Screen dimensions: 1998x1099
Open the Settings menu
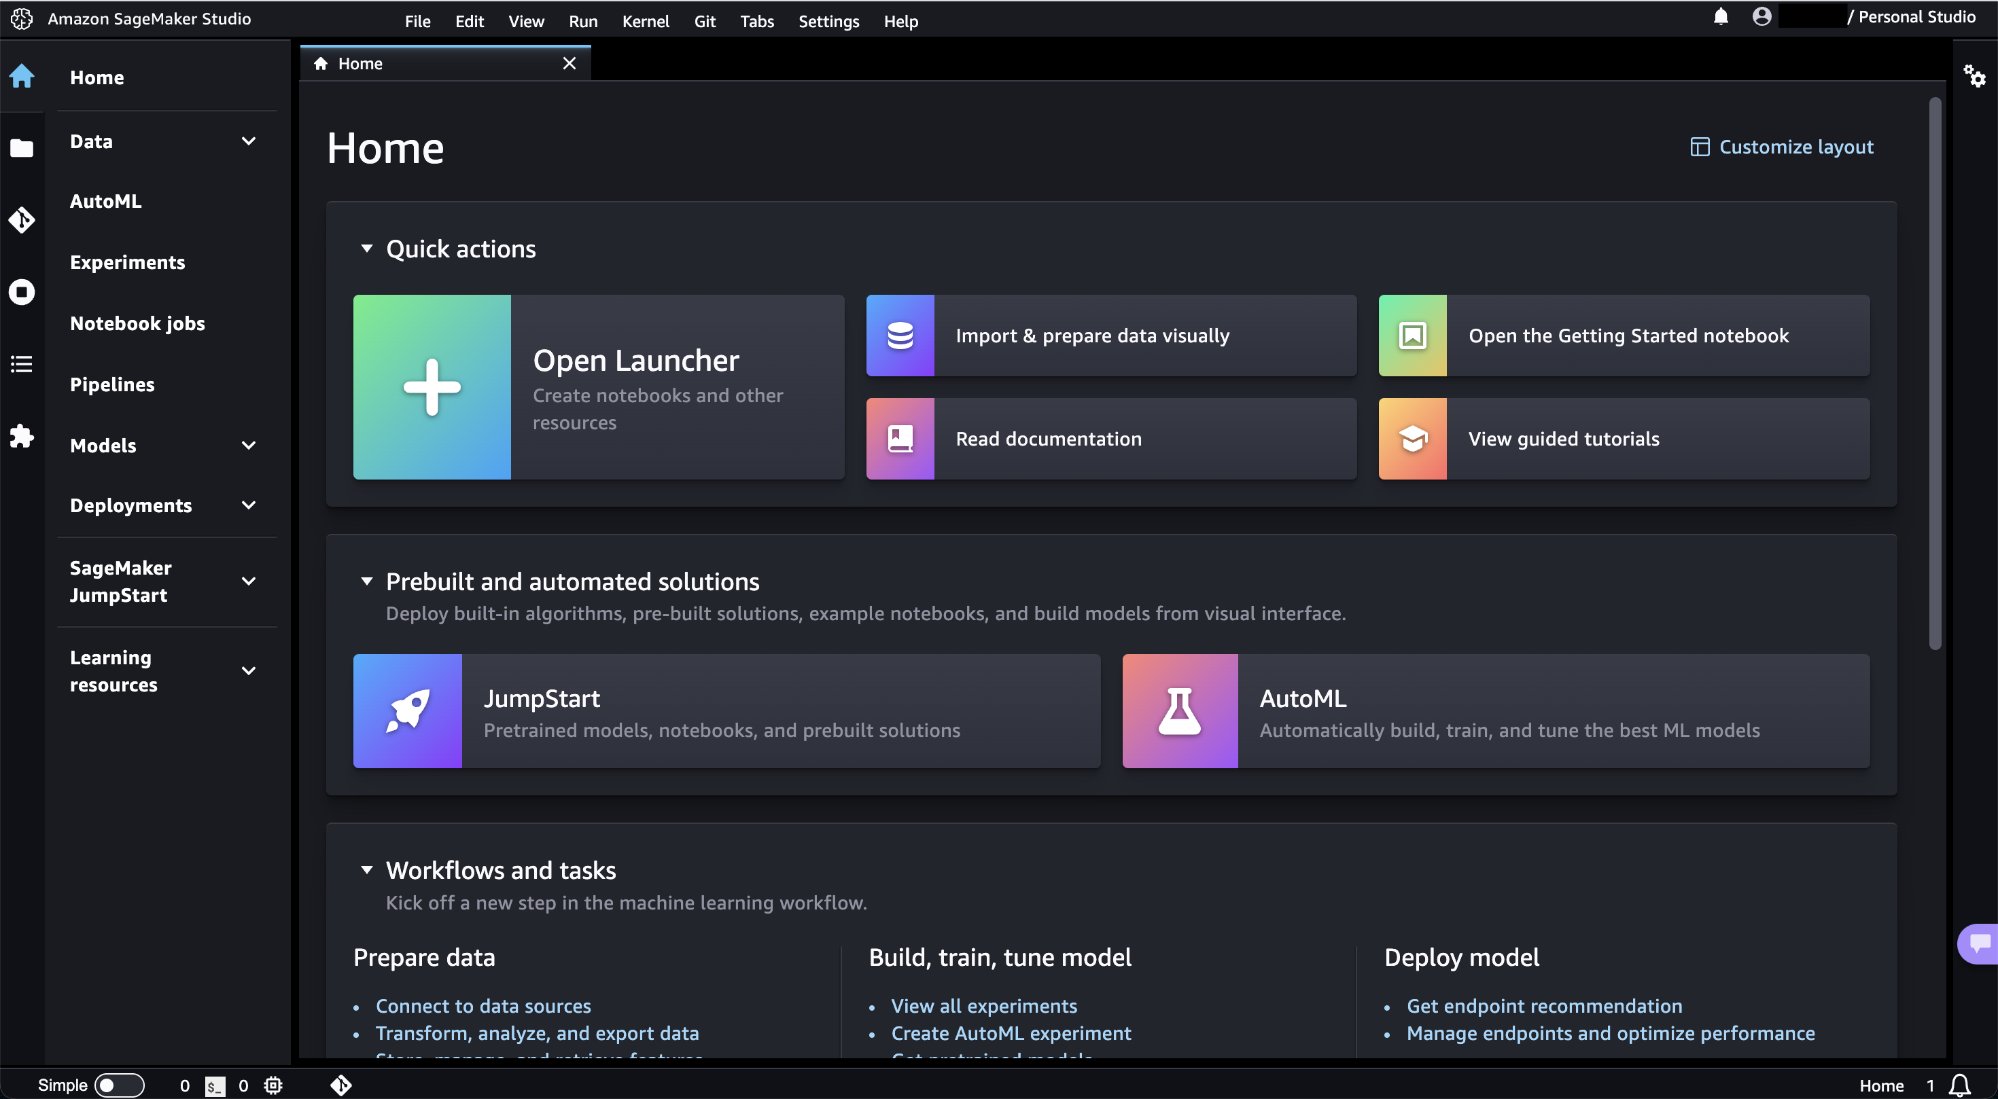point(828,21)
